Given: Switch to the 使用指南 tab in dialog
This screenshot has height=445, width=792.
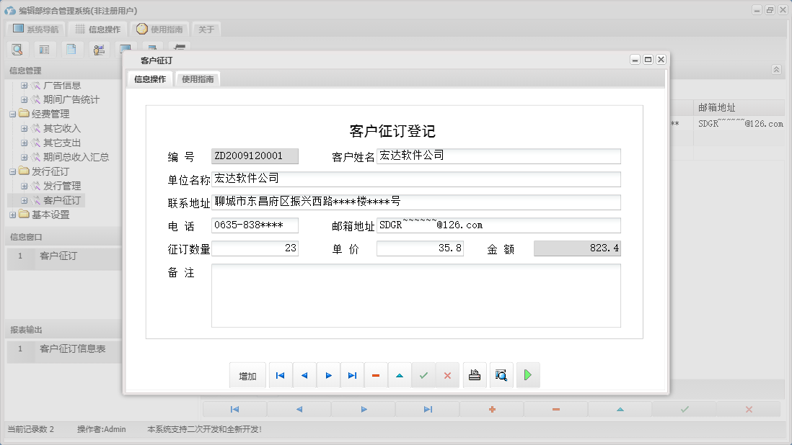Looking at the screenshot, I should point(197,79).
